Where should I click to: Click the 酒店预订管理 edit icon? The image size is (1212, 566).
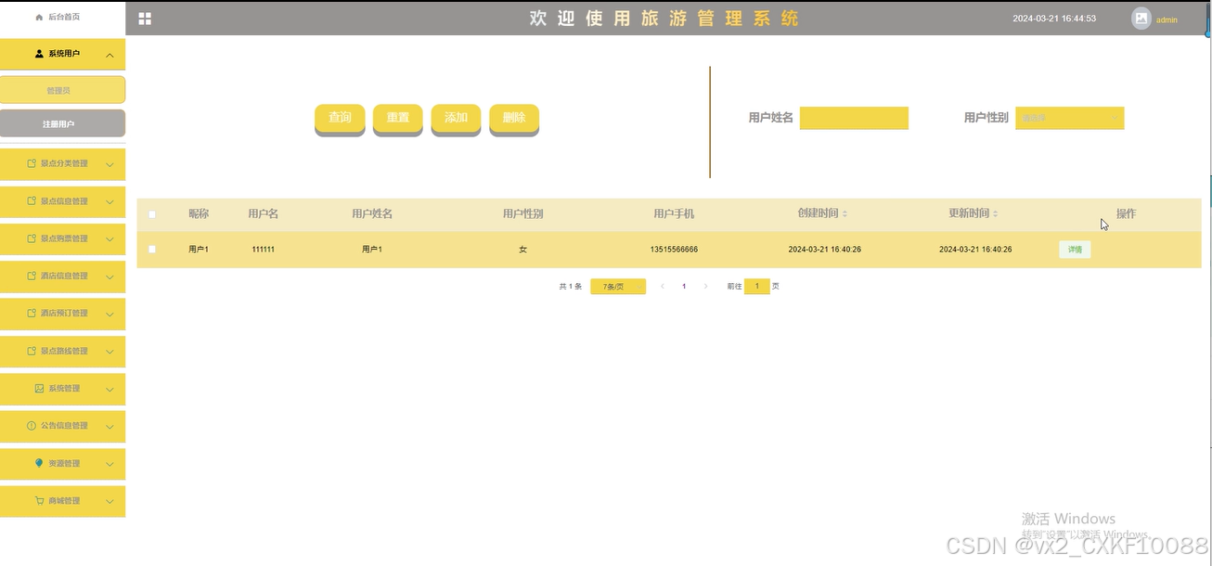point(32,313)
